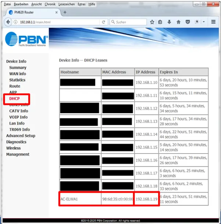The width and height of the screenshot is (221, 224).
Task: Open the Extras menu
Action: click(82, 4)
